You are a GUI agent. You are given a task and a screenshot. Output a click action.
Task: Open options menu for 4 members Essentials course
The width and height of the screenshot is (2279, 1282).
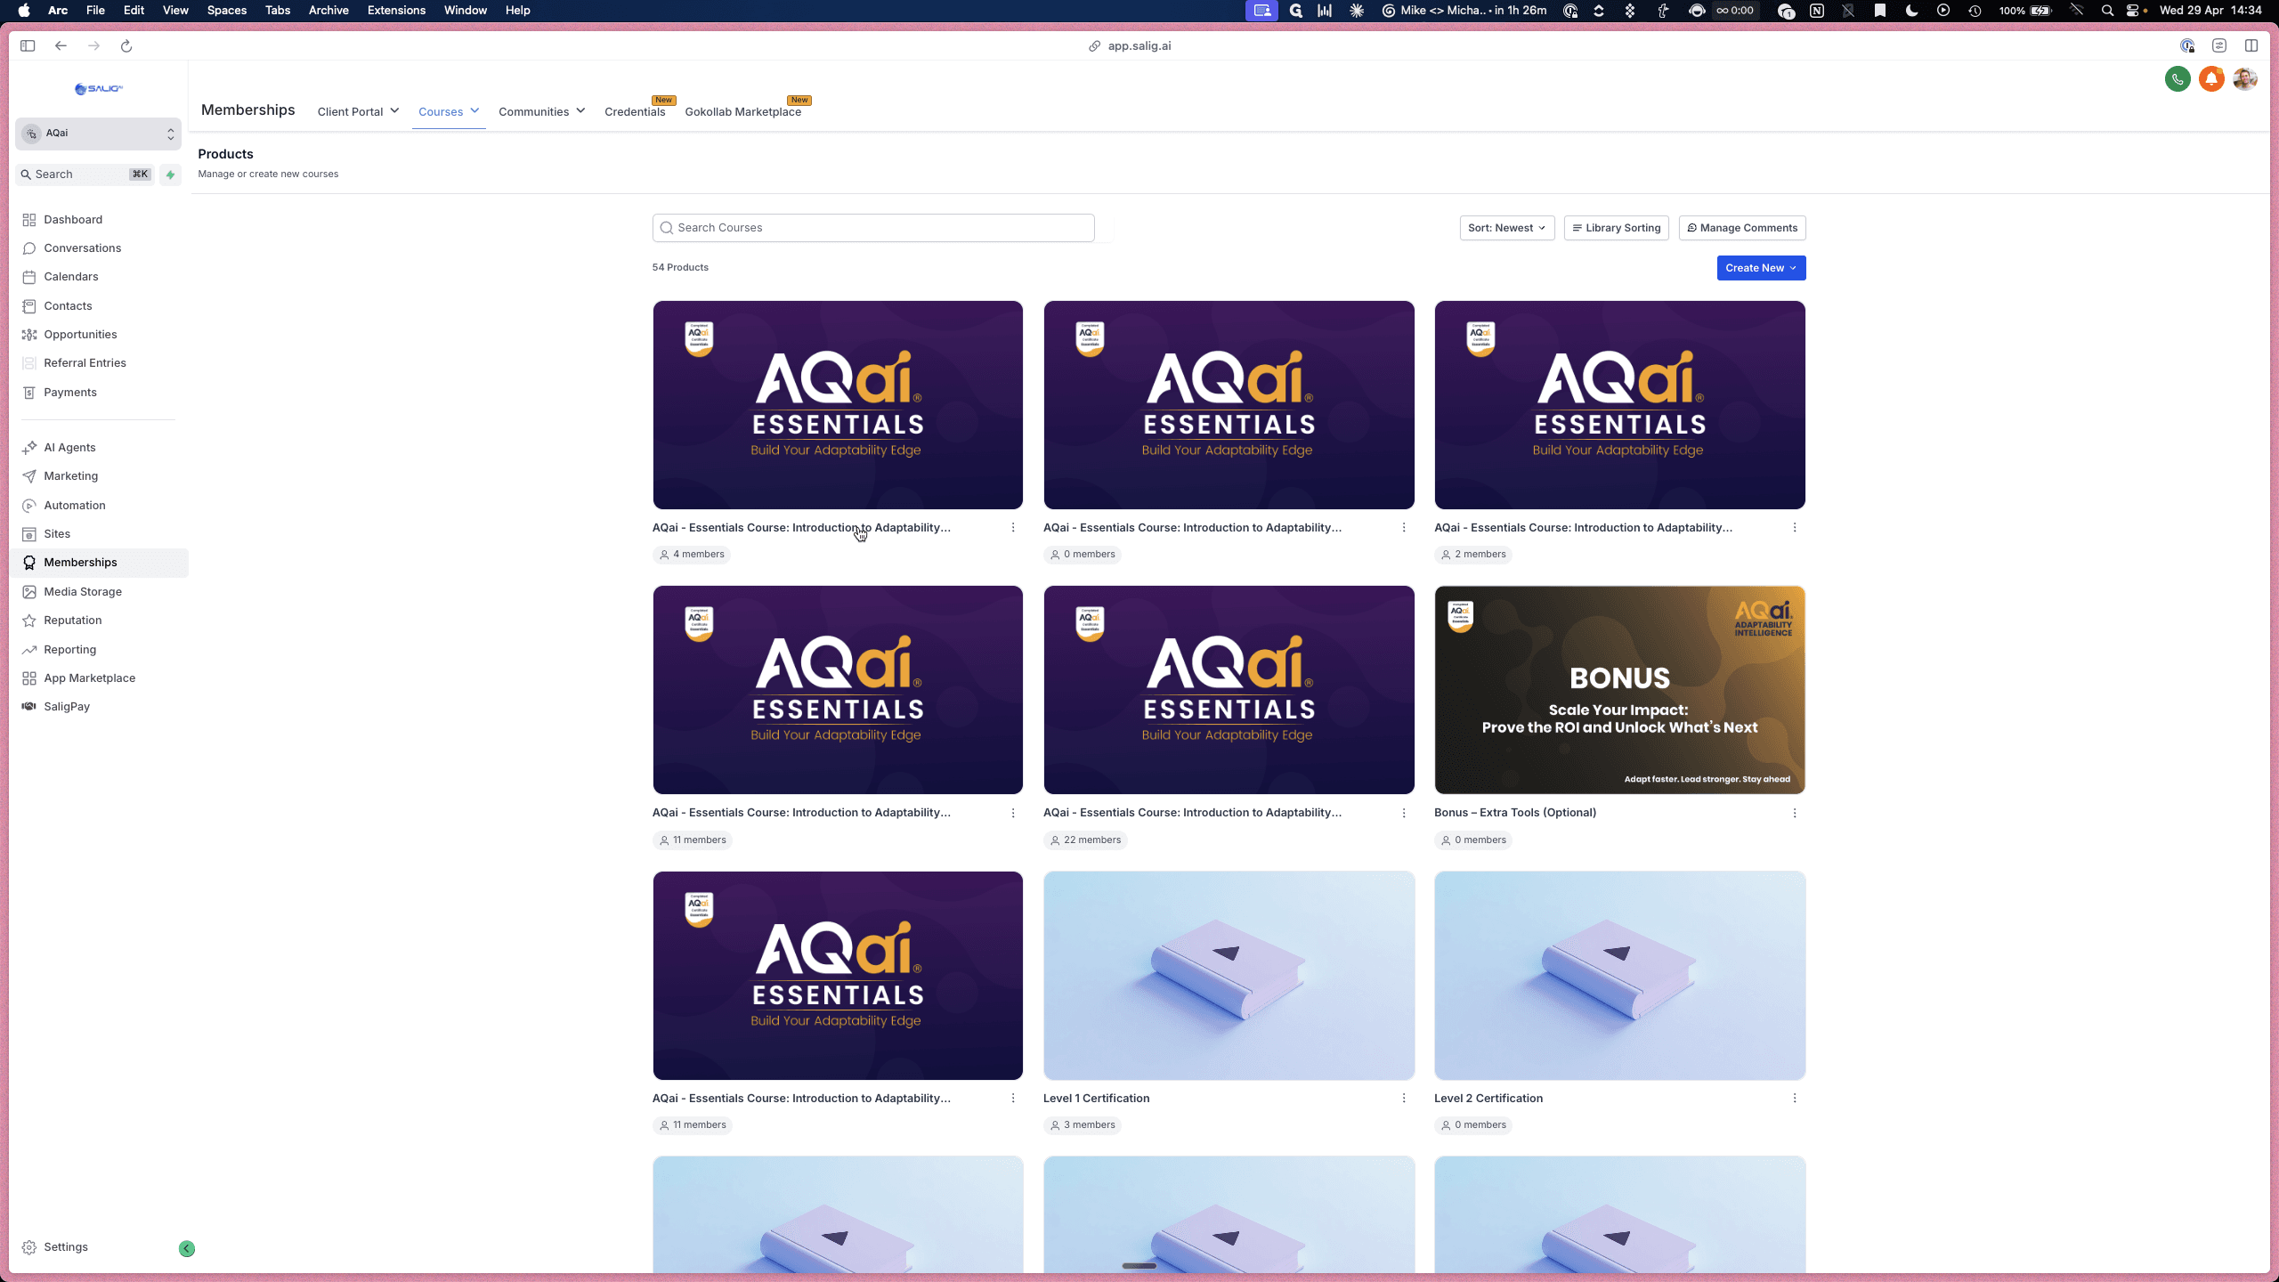coord(1013,528)
